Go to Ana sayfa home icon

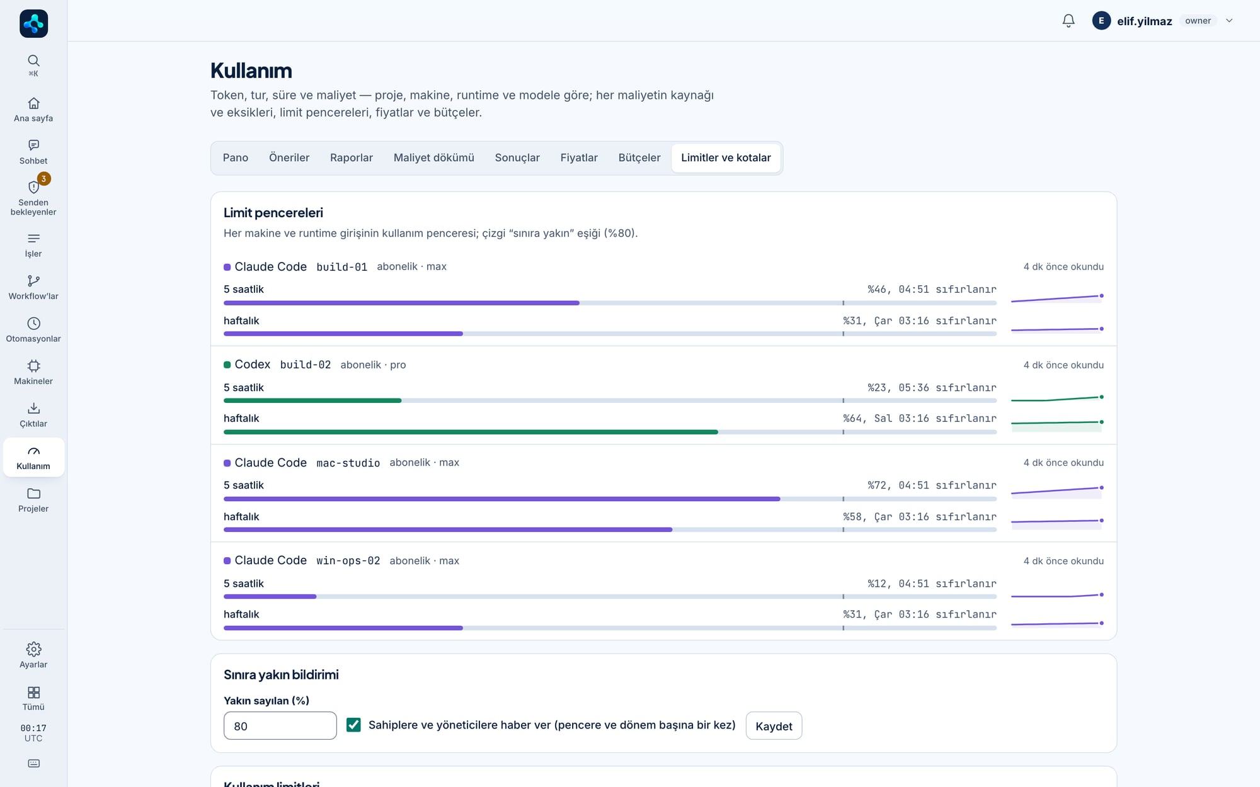click(33, 103)
